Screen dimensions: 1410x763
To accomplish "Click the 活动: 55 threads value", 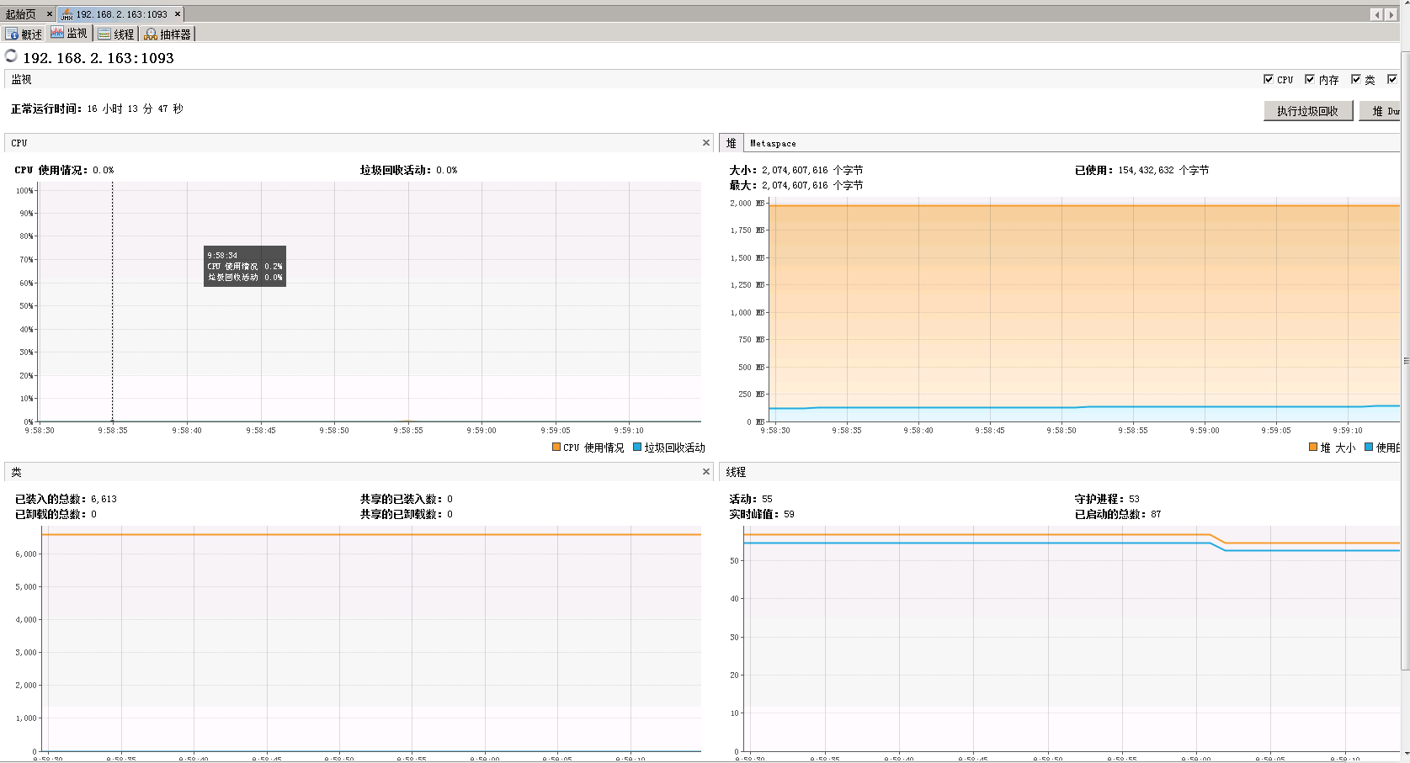I will click(x=751, y=499).
